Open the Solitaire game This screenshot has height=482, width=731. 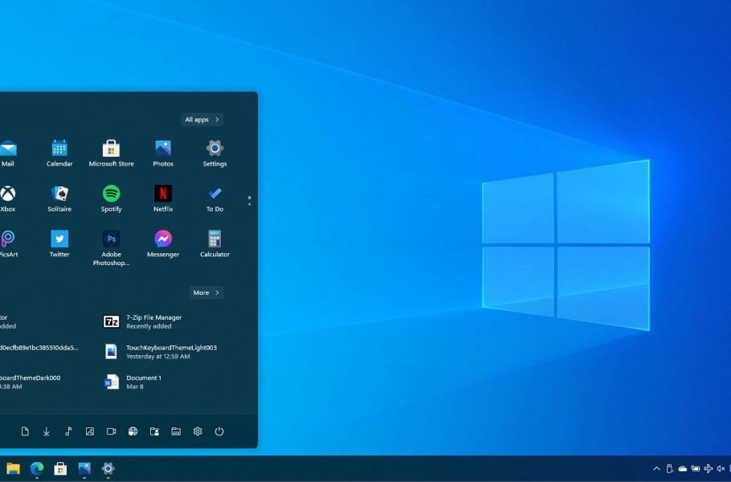coord(59,198)
